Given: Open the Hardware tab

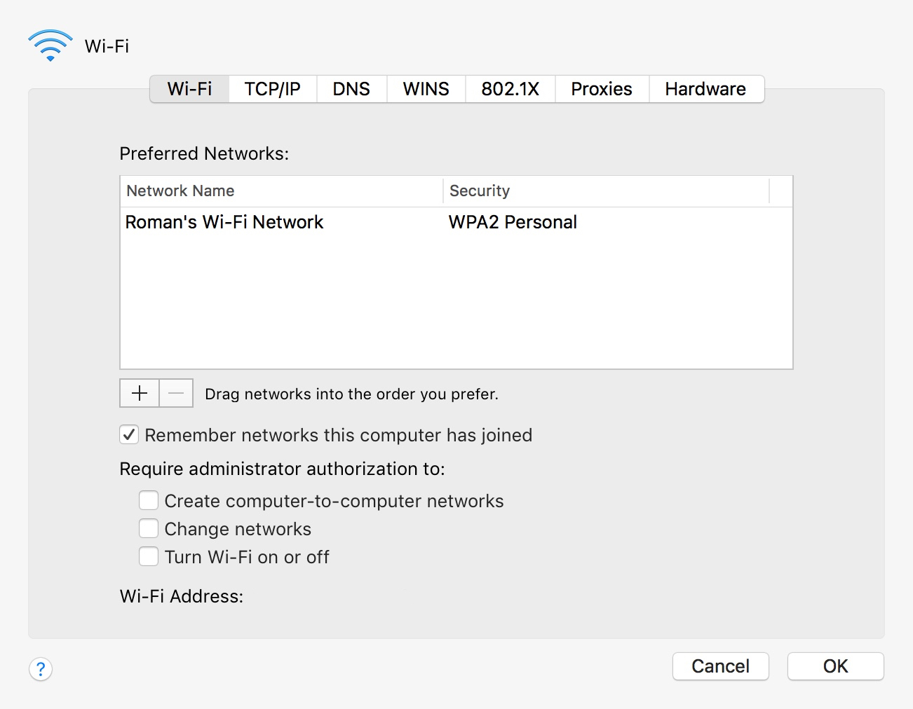Looking at the screenshot, I should [x=705, y=89].
